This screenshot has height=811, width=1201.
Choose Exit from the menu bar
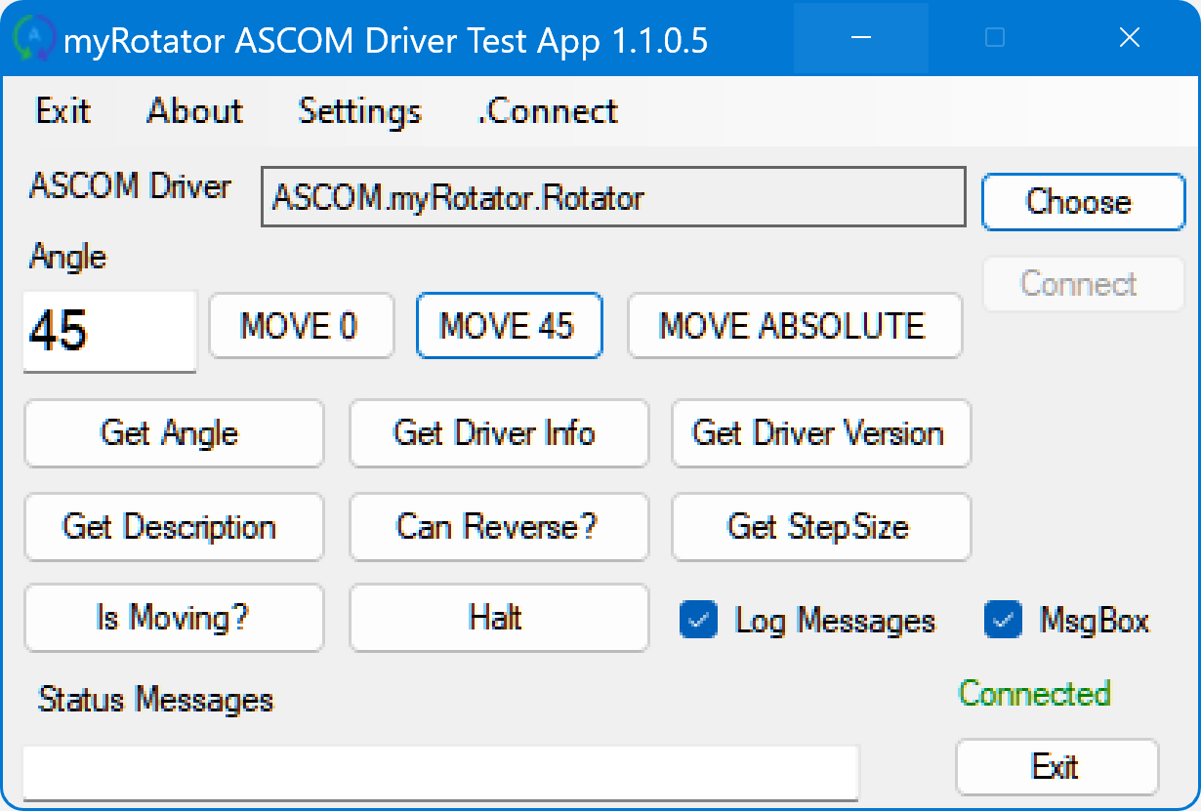coord(62,111)
